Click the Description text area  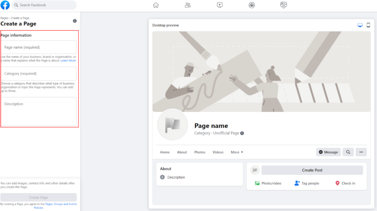[39, 111]
